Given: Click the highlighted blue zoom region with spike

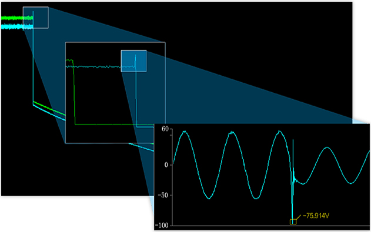Looking at the screenshot, I should pos(133,61).
